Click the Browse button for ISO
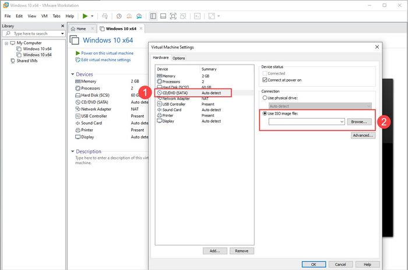 point(359,122)
